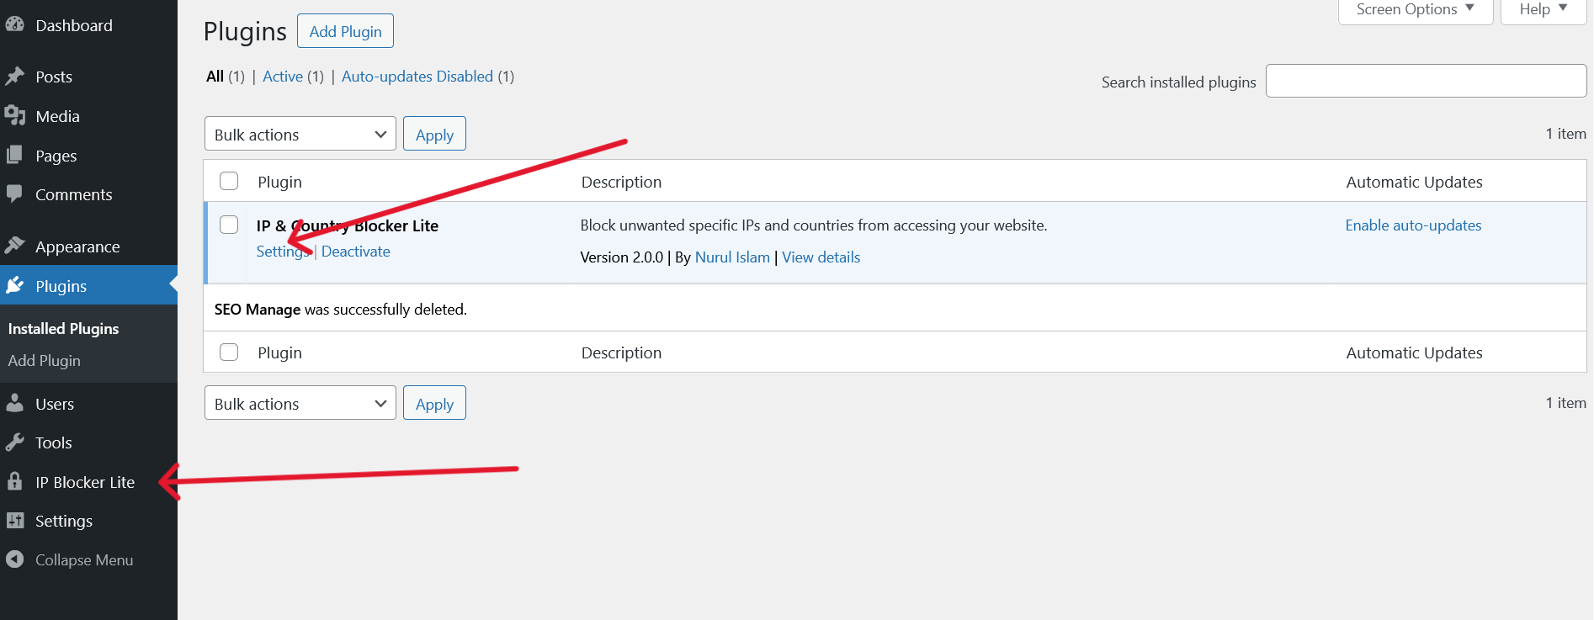The height and width of the screenshot is (620, 1594).
Task: Open the Pages menu item
Action: click(x=56, y=156)
